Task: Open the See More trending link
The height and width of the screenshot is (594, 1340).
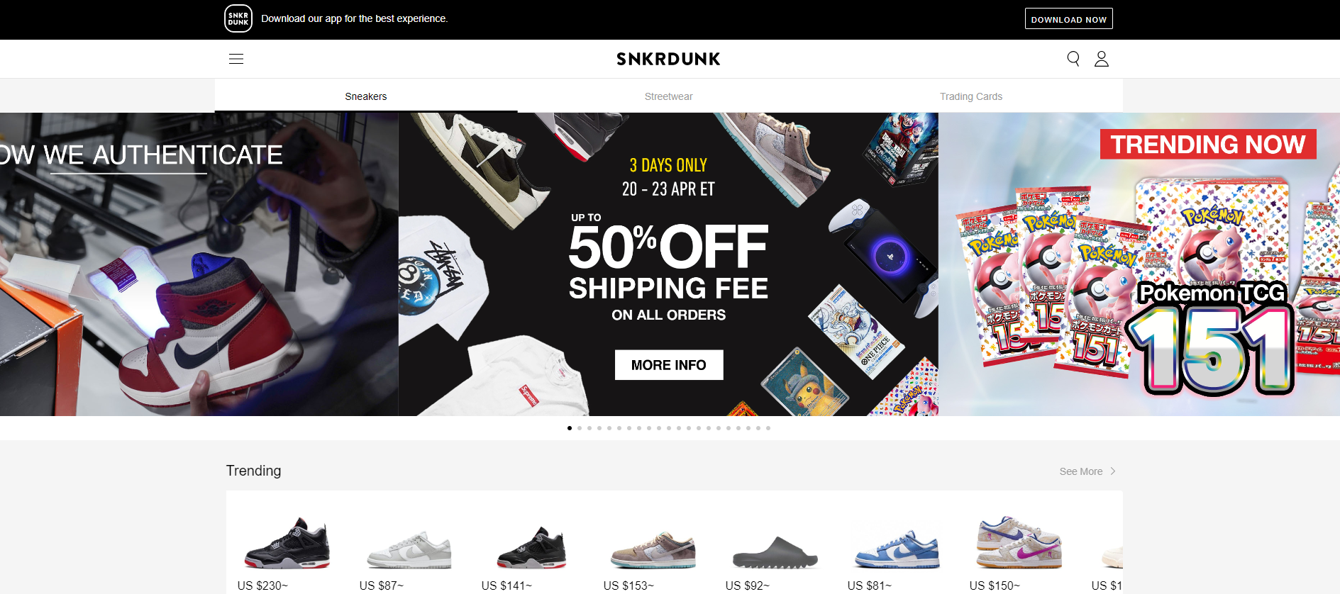Action: [x=1081, y=471]
